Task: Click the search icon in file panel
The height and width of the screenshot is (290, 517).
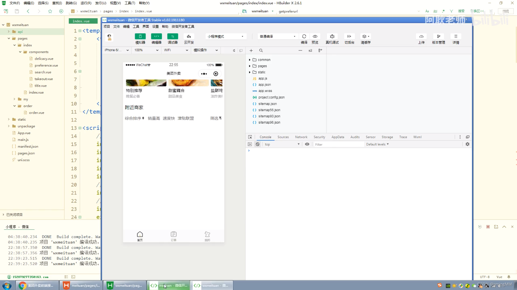Action: pos(261,50)
